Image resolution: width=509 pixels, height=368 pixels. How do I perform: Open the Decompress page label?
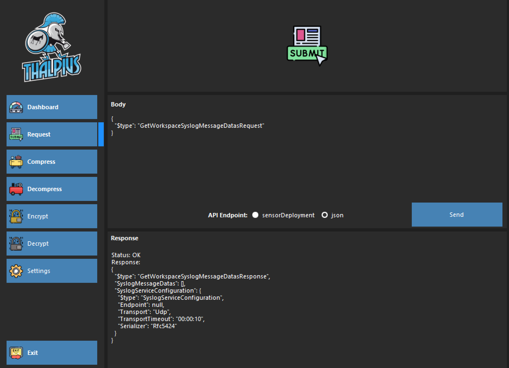45,189
